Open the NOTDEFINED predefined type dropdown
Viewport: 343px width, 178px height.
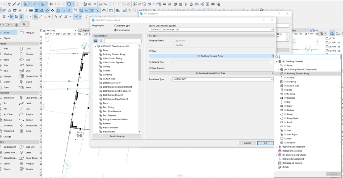point(223,79)
